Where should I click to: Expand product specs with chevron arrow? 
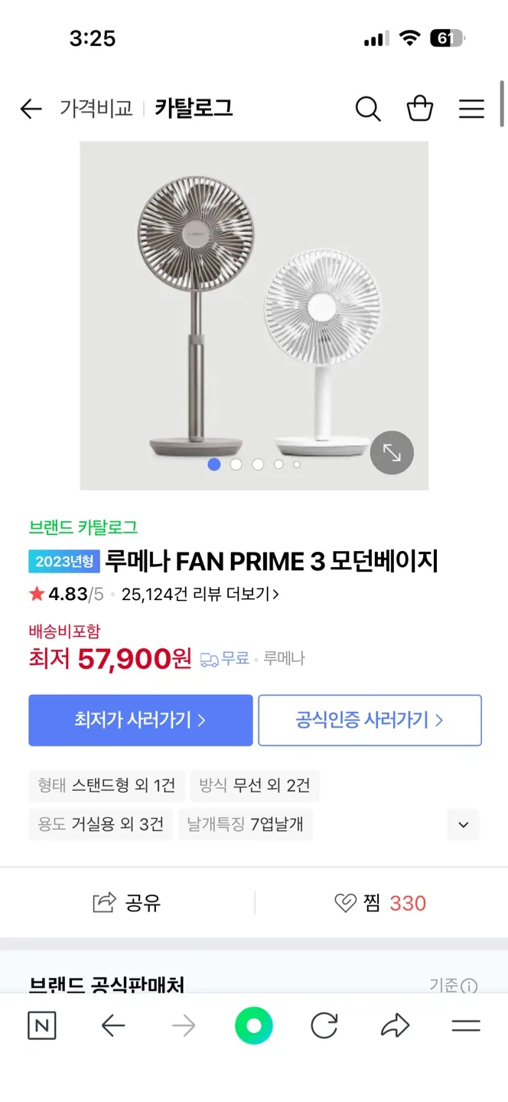click(463, 825)
